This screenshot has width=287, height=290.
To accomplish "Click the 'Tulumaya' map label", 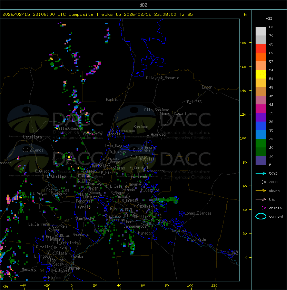I will click(118, 152).
